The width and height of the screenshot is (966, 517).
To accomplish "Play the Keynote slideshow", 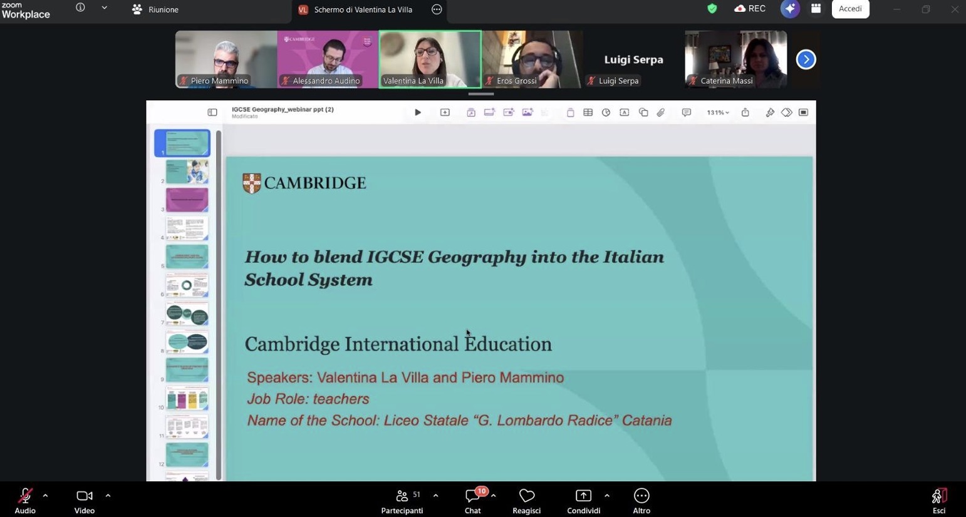I will tap(418, 113).
